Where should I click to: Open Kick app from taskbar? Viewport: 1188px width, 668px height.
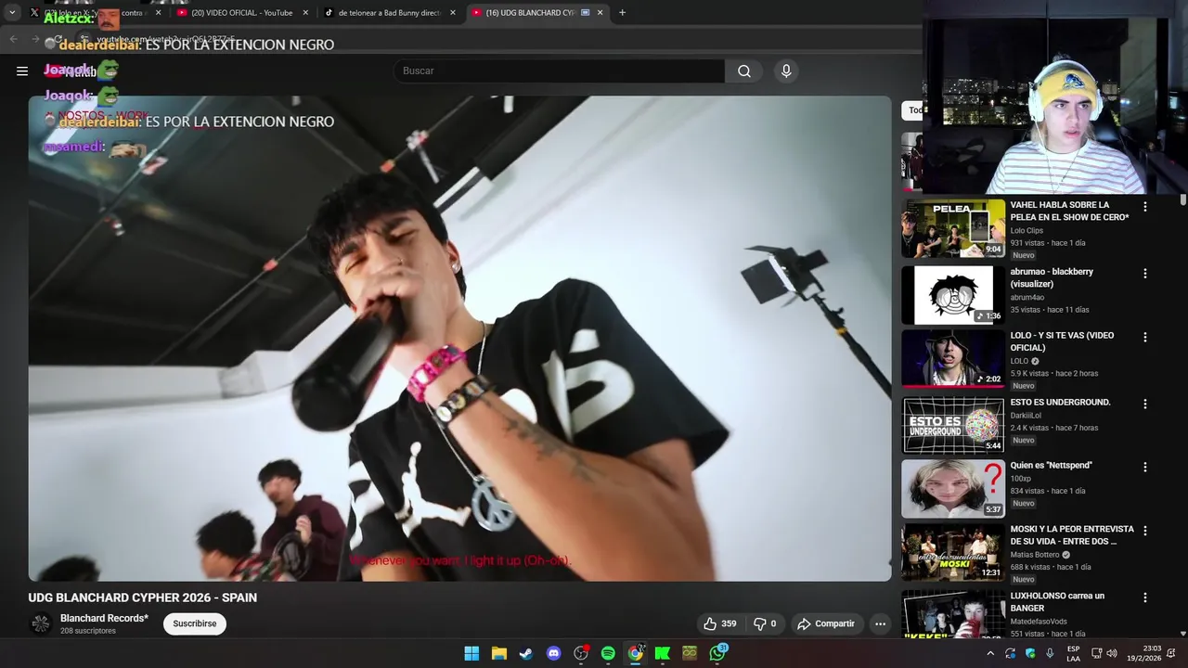coord(663,653)
